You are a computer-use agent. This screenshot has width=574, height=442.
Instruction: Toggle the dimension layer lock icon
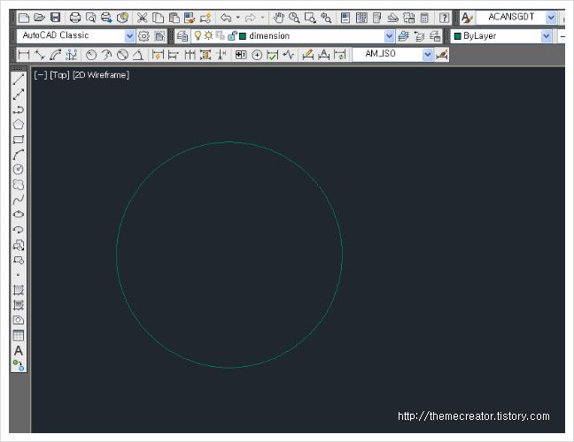point(232,35)
